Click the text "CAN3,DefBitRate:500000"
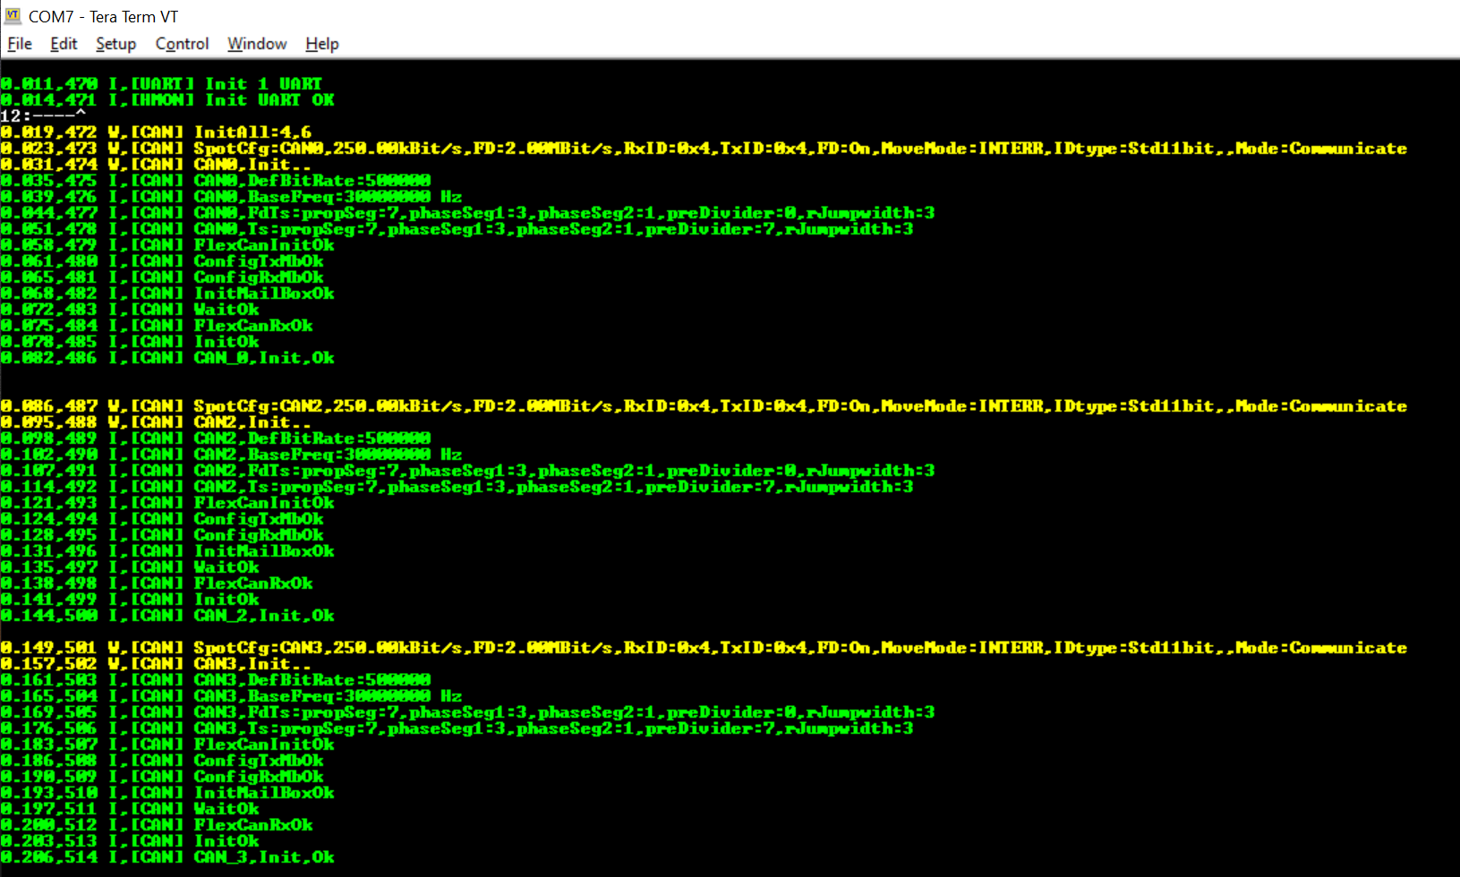 click(x=312, y=679)
